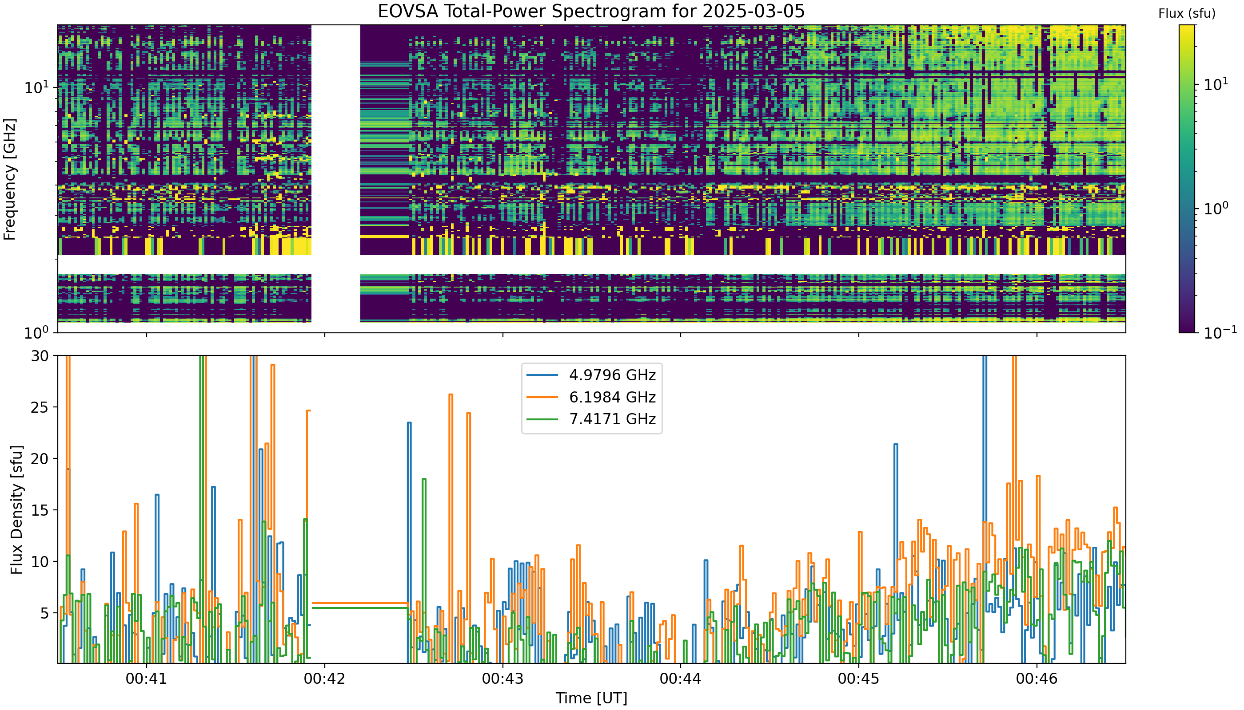Click the 'Time [UT]' axis label
Image resolution: width=1244 pixels, height=710 pixels.
[x=591, y=698]
